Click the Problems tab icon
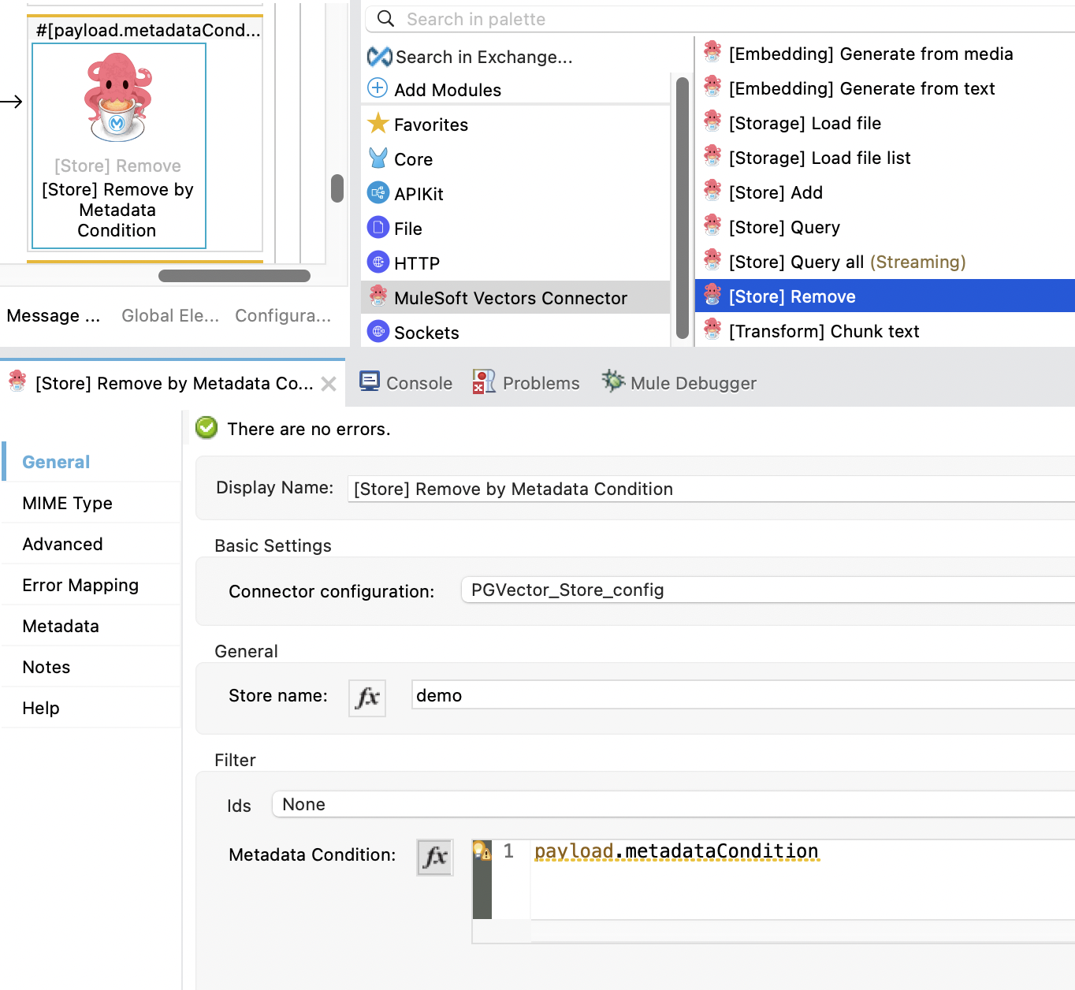Viewport: 1075px width, 990px height. coord(484,381)
